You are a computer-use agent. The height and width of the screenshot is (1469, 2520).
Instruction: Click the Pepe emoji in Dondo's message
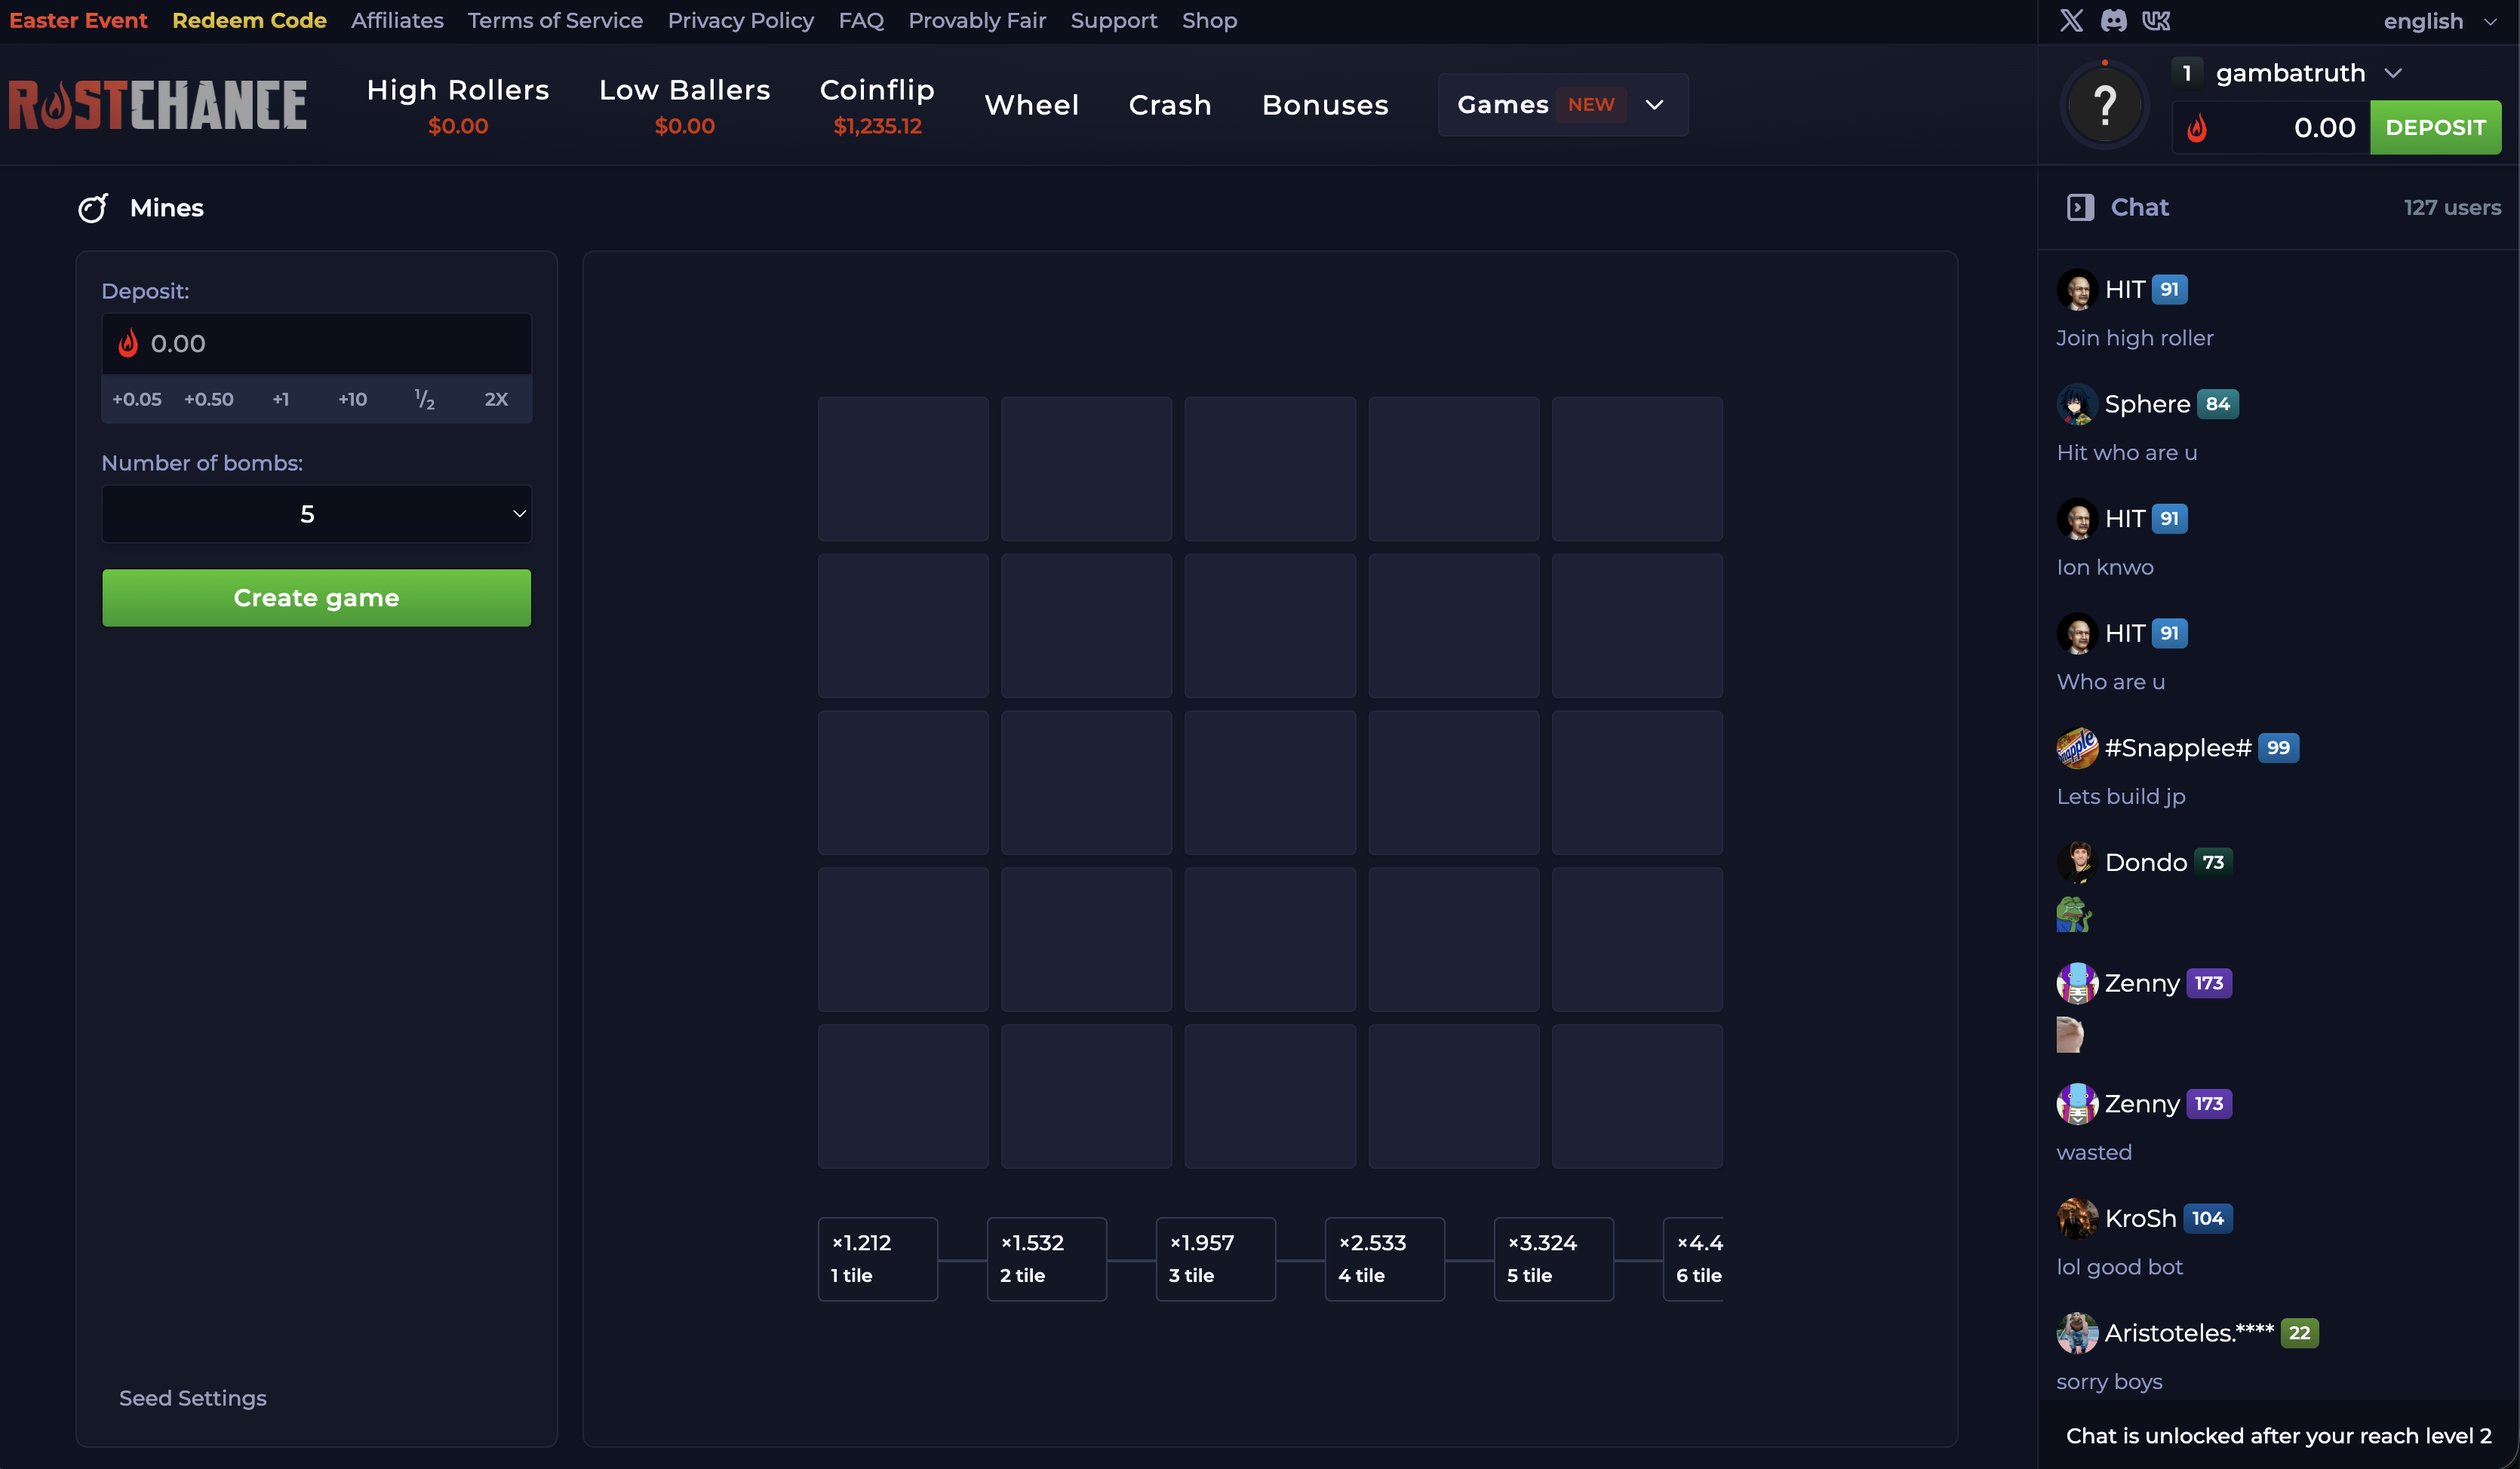(x=2074, y=915)
